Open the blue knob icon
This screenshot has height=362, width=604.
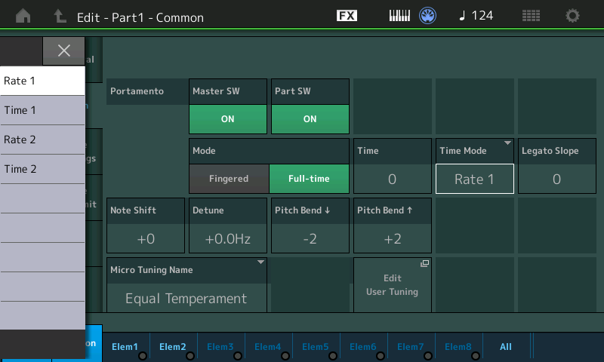coord(429,15)
